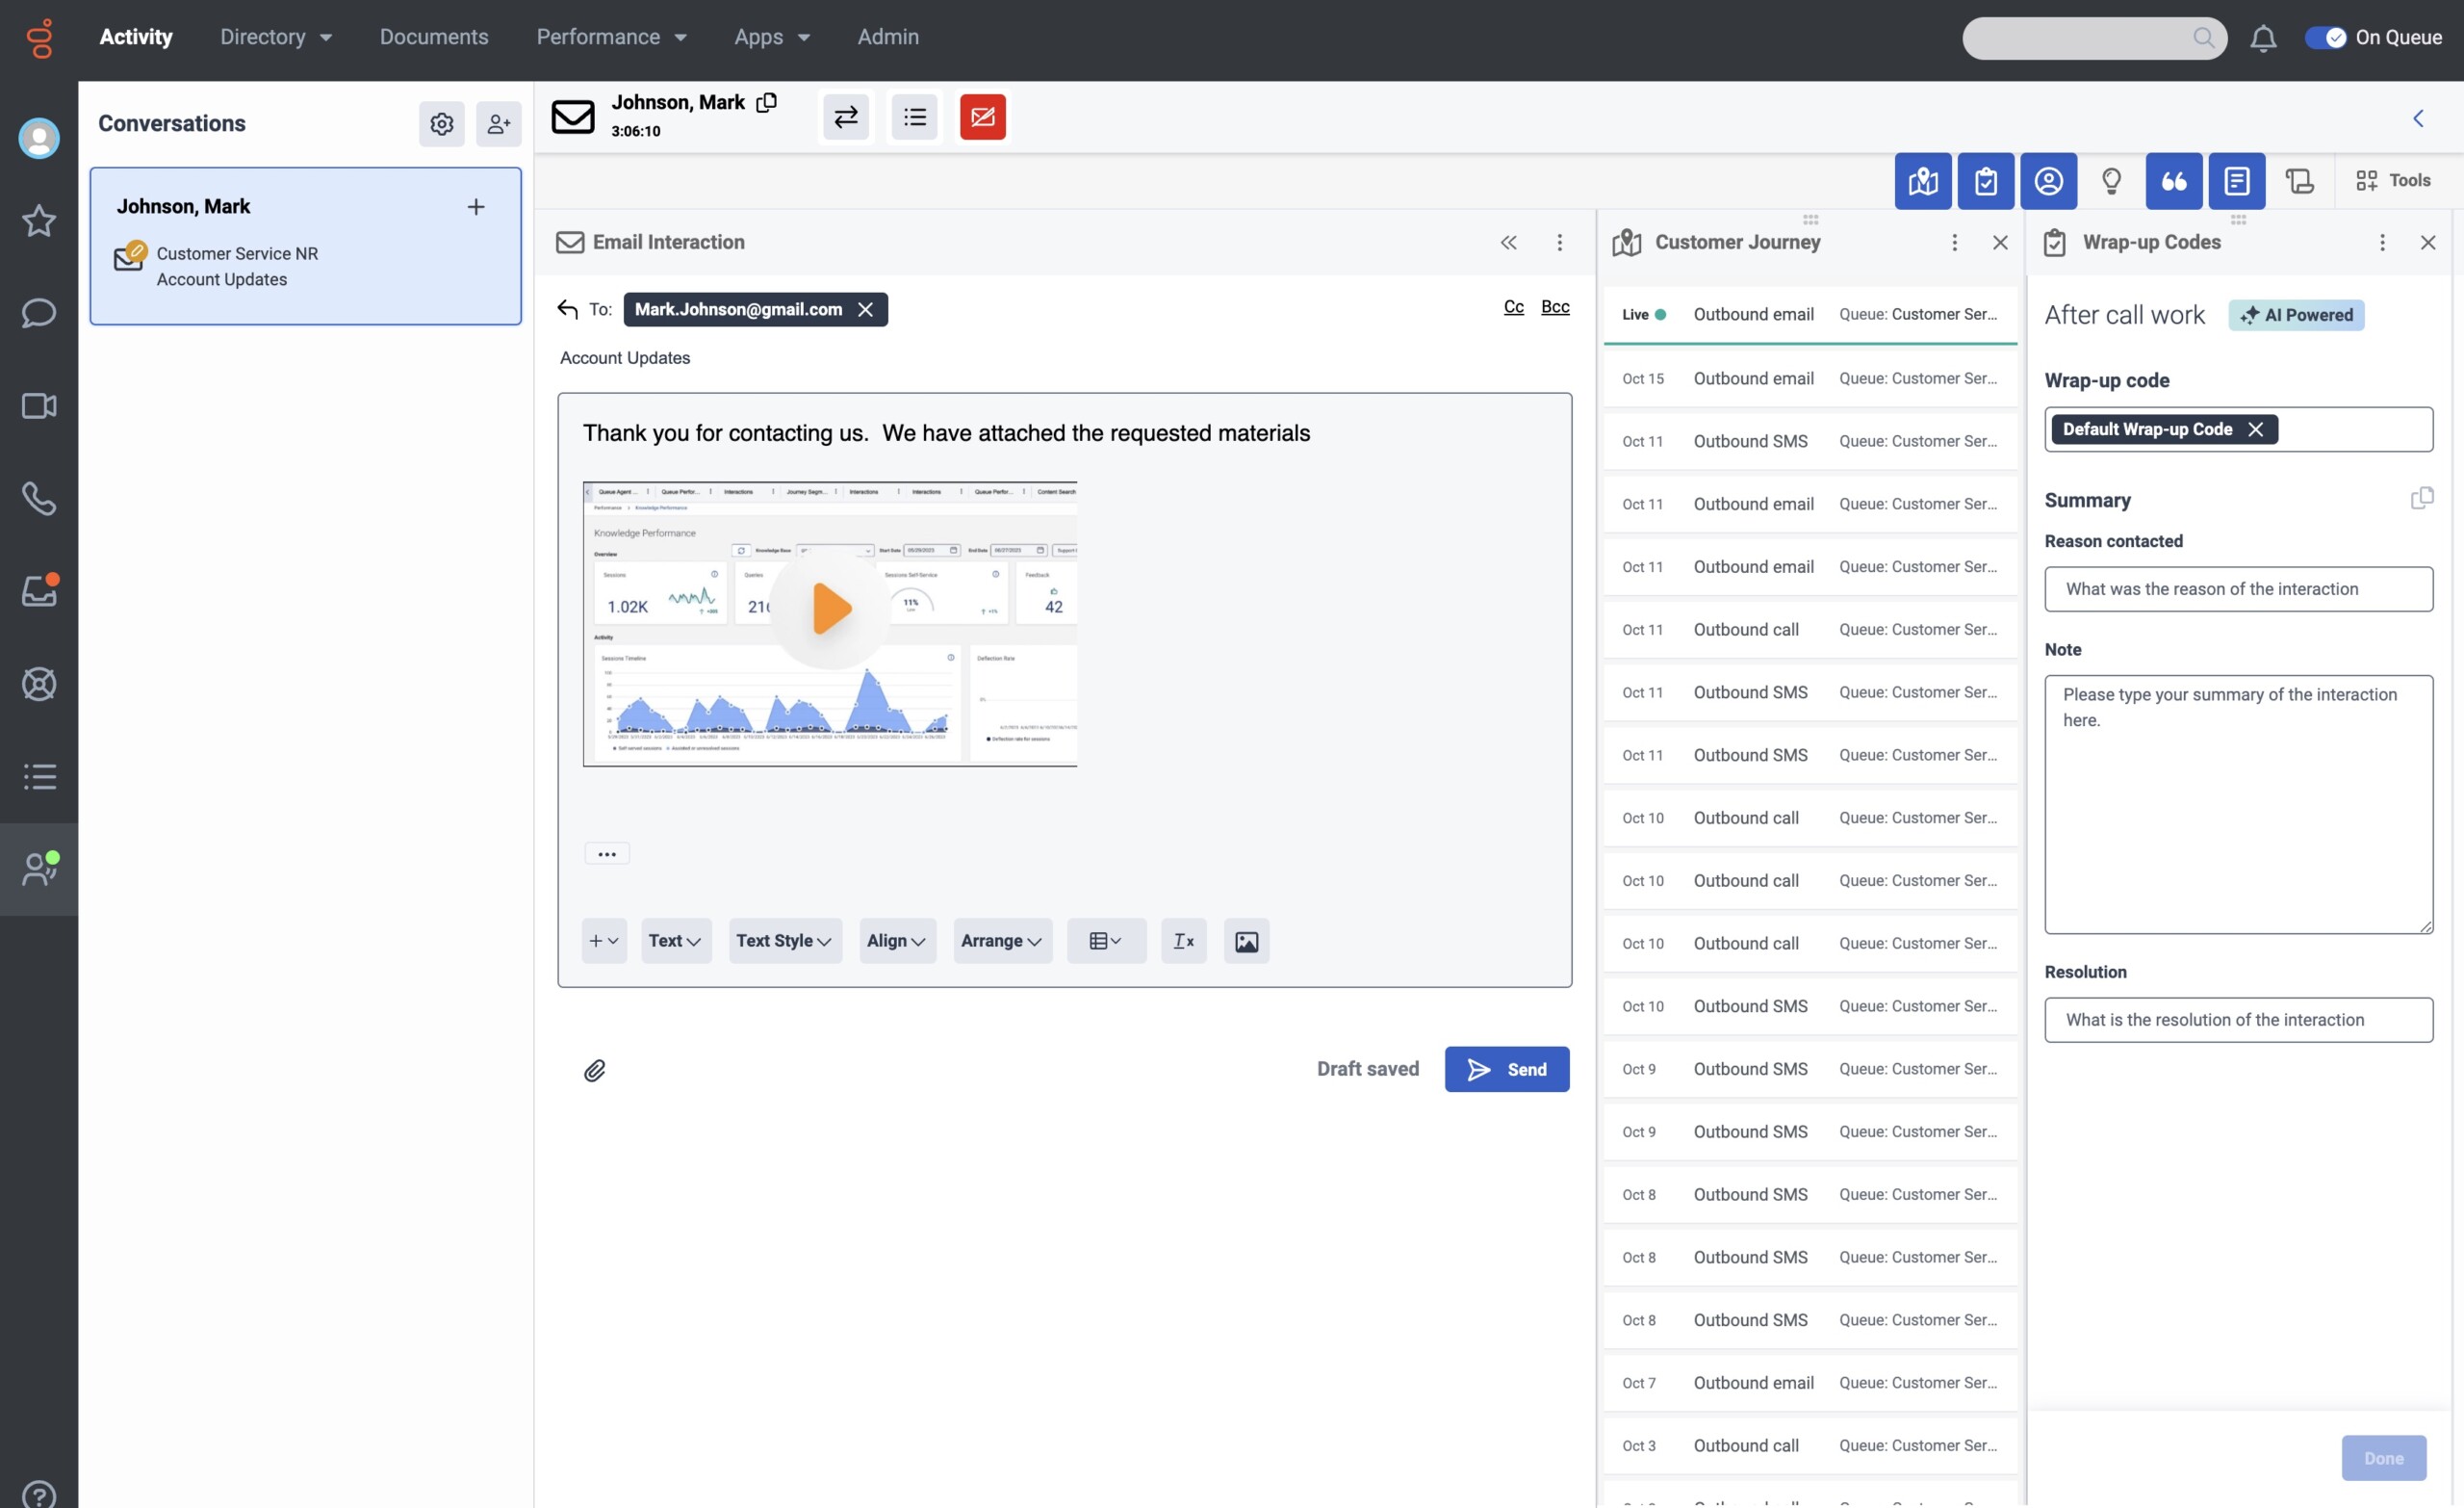Play the embedded video thumbnail
The width and height of the screenshot is (2464, 1508).
(x=830, y=609)
